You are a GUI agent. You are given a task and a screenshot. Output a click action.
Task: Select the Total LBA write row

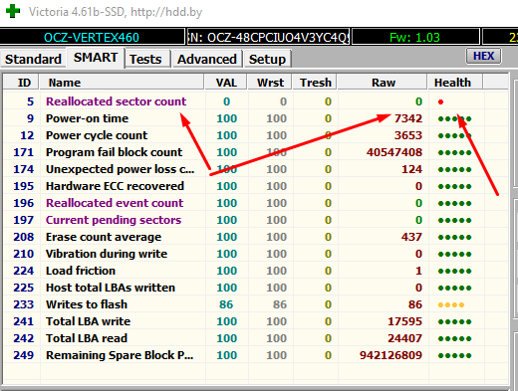click(256, 321)
